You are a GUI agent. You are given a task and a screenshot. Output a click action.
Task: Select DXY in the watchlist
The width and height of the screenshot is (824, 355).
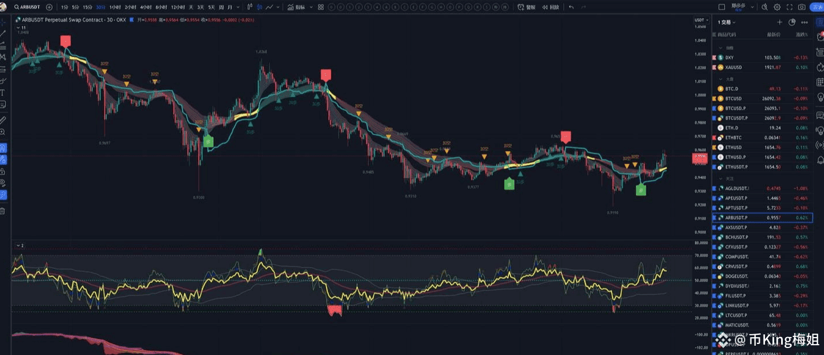[763, 58]
